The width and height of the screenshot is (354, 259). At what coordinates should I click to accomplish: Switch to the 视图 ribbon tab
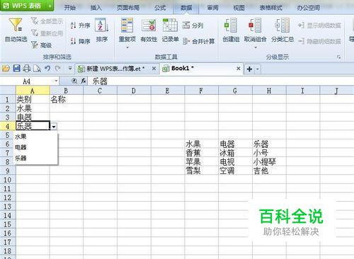pyautogui.click(x=239, y=8)
